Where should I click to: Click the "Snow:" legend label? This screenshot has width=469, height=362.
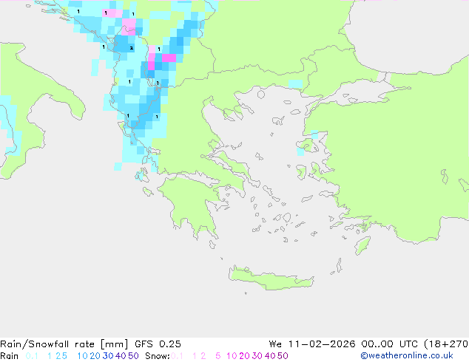(x=158, y=356)
